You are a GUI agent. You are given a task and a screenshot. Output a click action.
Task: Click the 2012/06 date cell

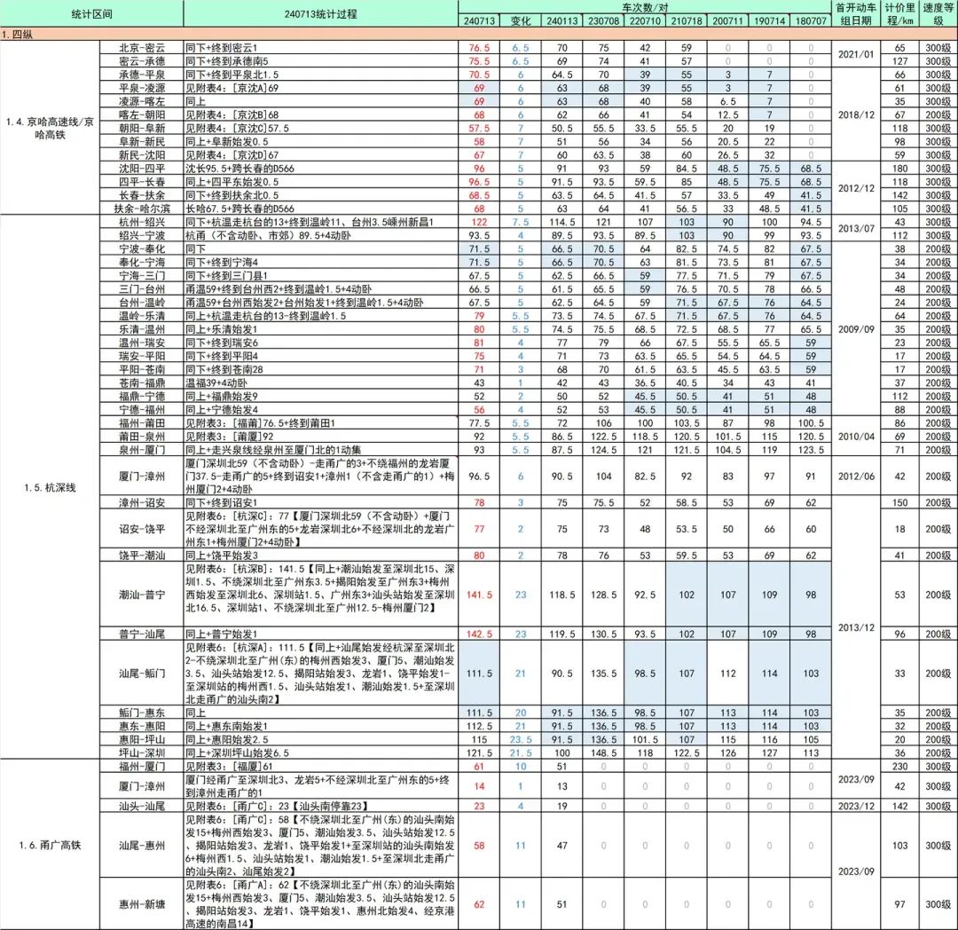[x=856, y=476]
